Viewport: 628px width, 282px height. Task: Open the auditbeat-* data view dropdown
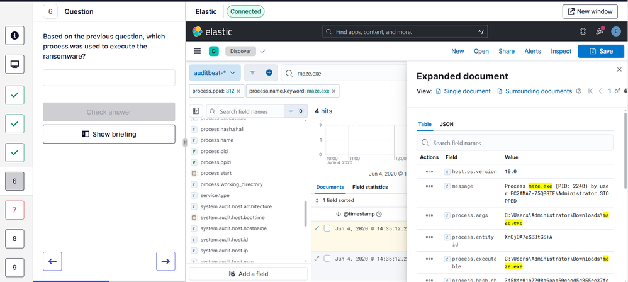[x=215, y=73]
